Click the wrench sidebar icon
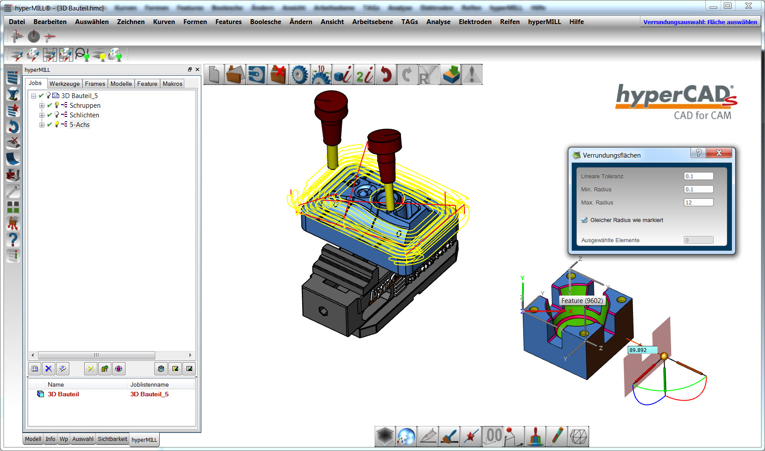The image size is (765, 451). 13,191
